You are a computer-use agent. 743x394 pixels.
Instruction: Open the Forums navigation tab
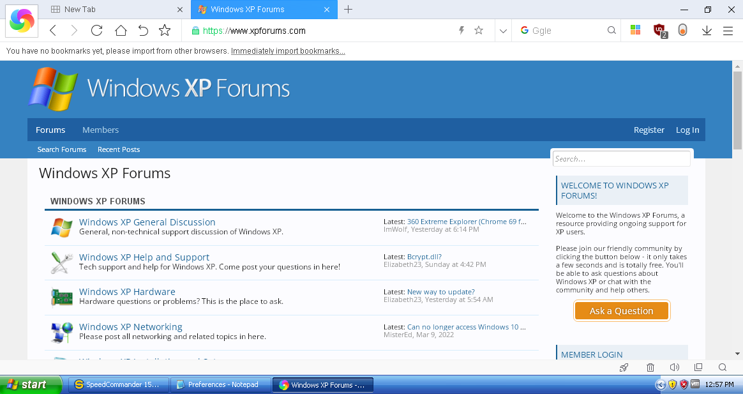click(50, 130)
